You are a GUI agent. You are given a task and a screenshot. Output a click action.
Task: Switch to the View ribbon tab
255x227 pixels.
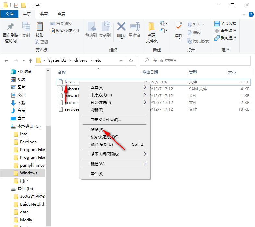click(x=61, y=14)
